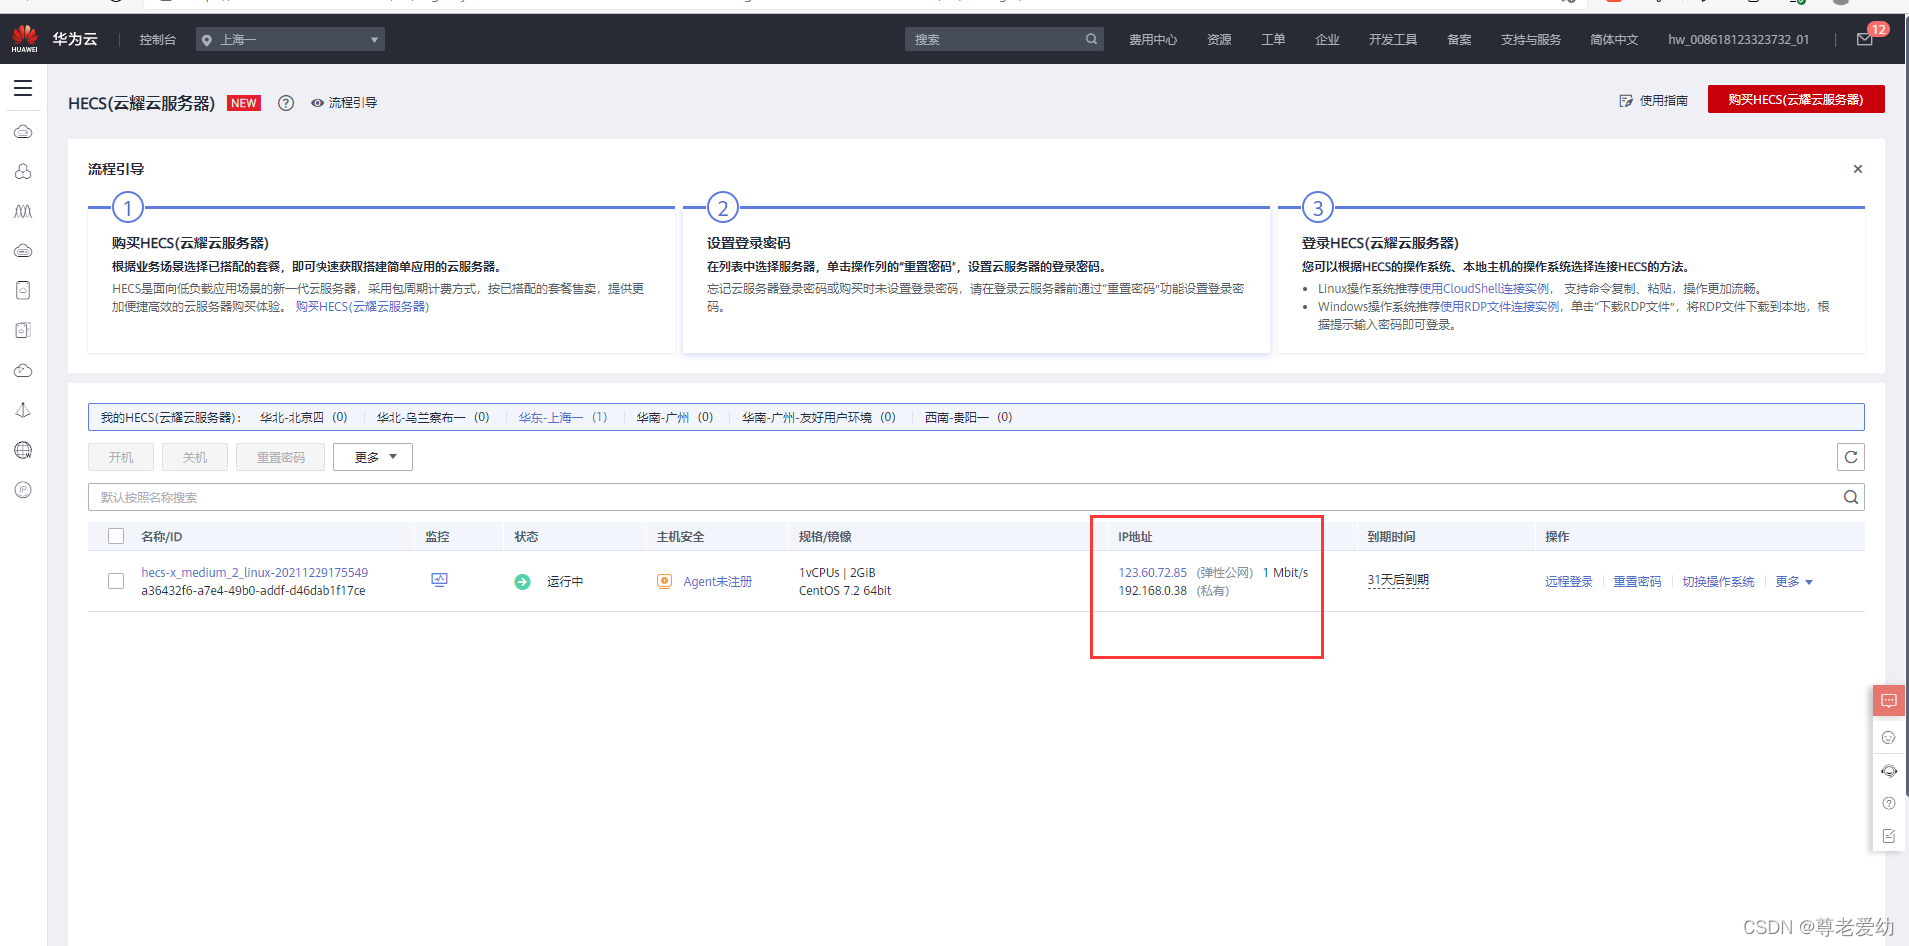The width and height of the screenshot is (1909, 946).
Task: Toggle the 流程引导 eye button
Action: click(343, 103)
